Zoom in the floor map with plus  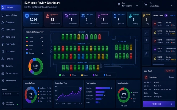[146, 40]
